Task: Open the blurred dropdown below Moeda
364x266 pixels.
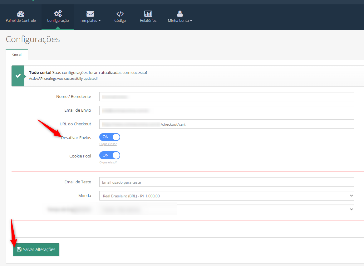Action: pos(227,210)
